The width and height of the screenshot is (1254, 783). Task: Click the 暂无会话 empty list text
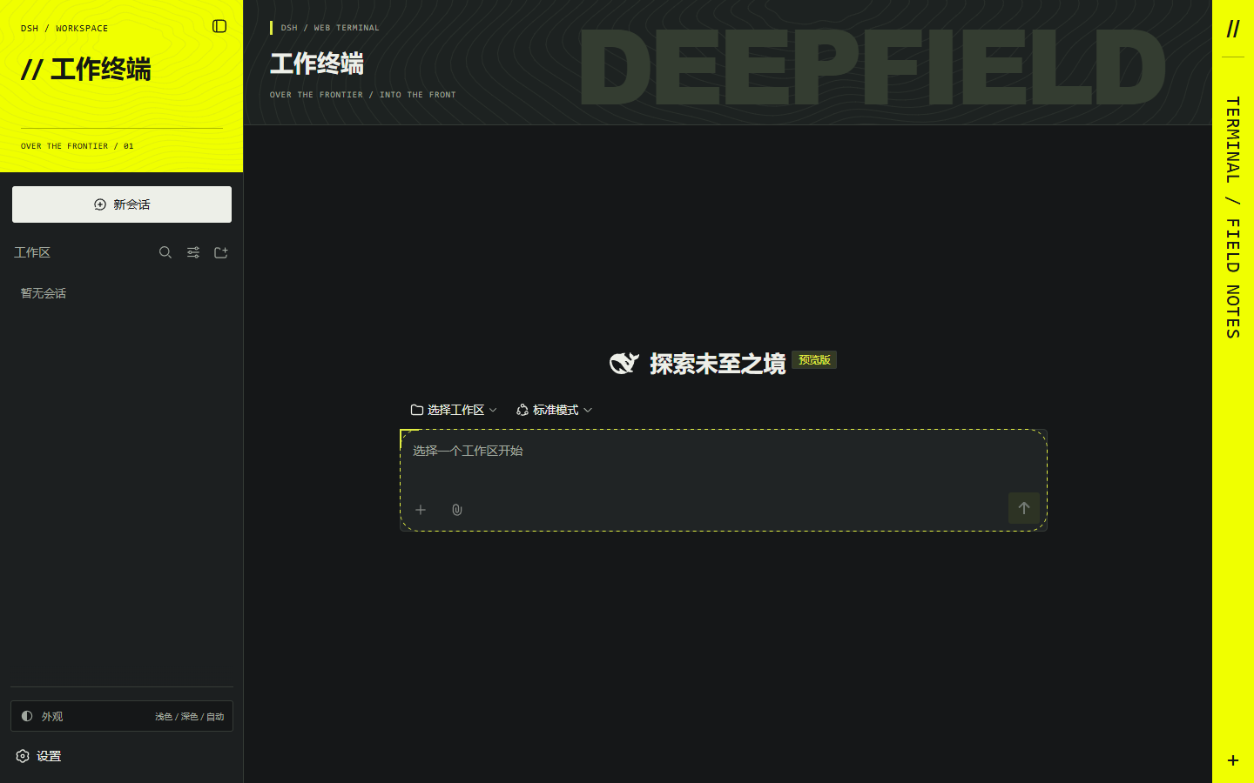[44, 293]
